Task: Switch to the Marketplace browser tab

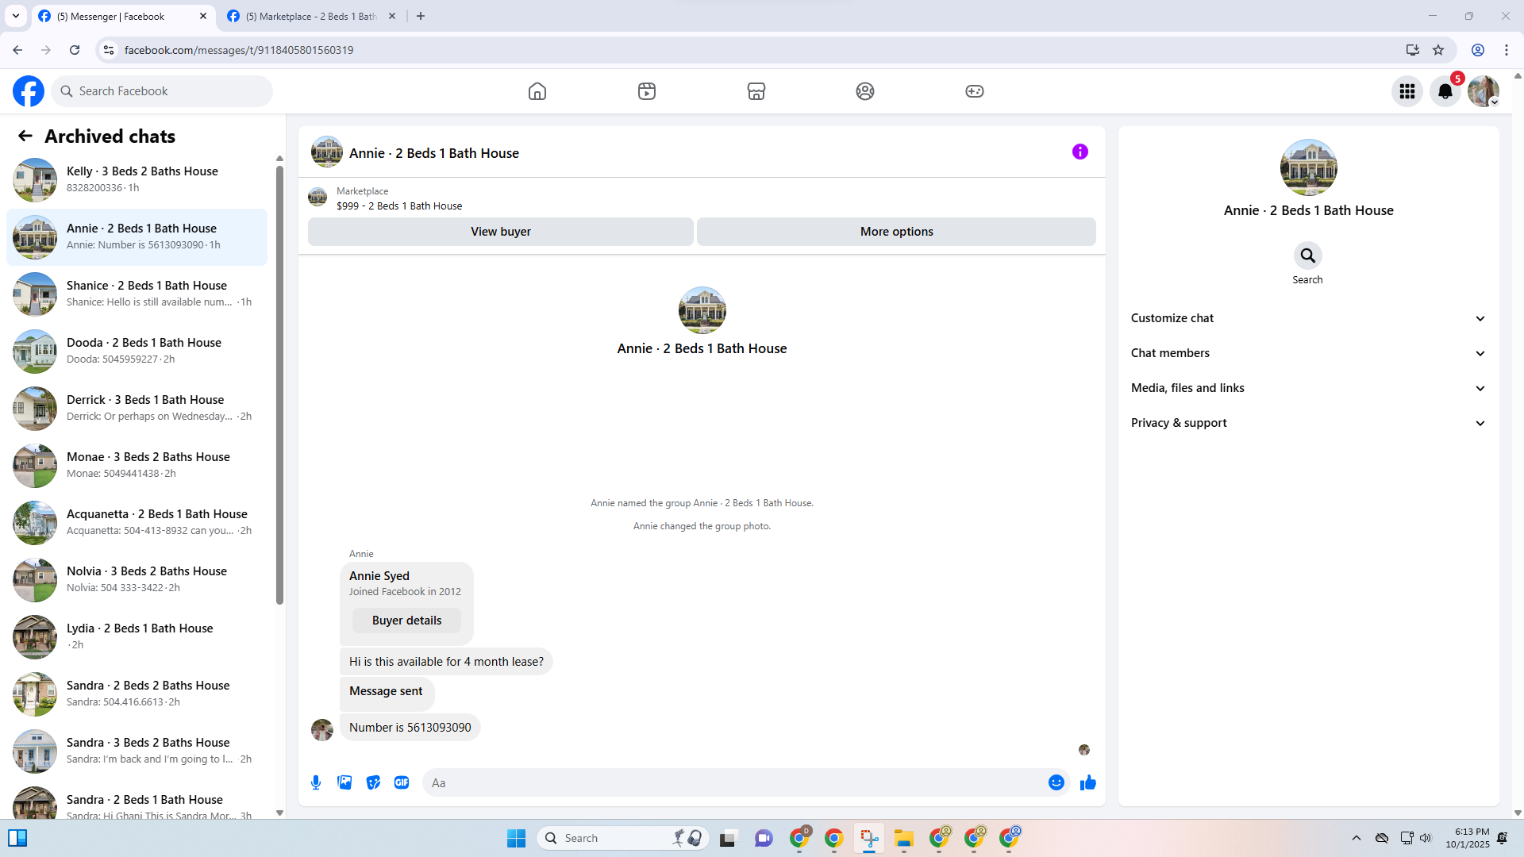Action: (312, 16)
